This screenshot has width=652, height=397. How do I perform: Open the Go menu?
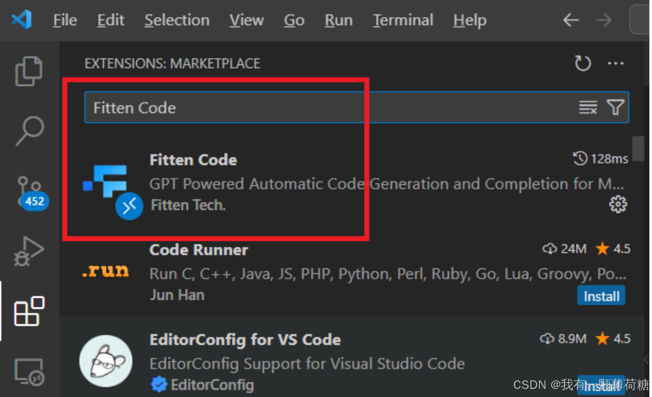pyautogui.click(x=294, y=20)
